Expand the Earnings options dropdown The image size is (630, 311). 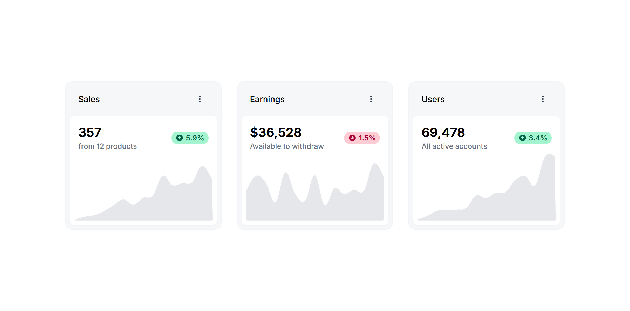[371, 99]
